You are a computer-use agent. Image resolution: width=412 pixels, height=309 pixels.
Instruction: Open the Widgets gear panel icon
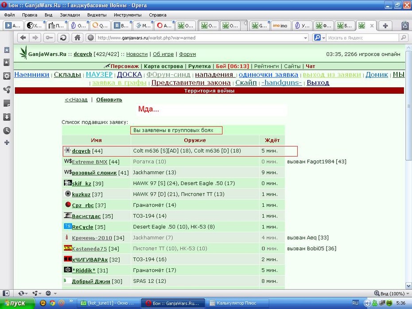(x=7, y=76)
